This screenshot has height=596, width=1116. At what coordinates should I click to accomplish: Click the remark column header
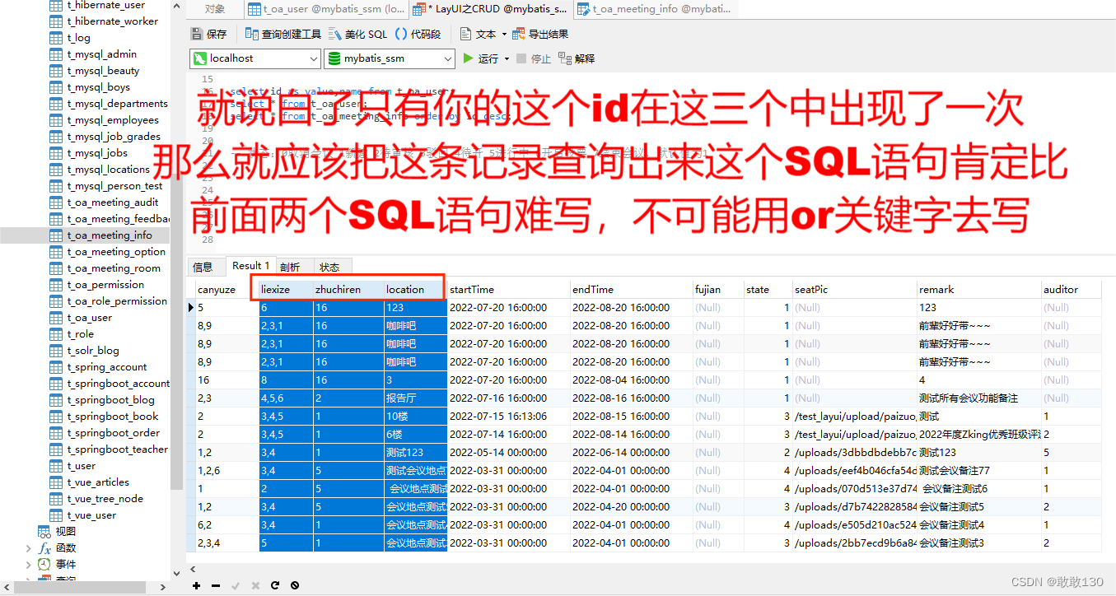point(979,289)
